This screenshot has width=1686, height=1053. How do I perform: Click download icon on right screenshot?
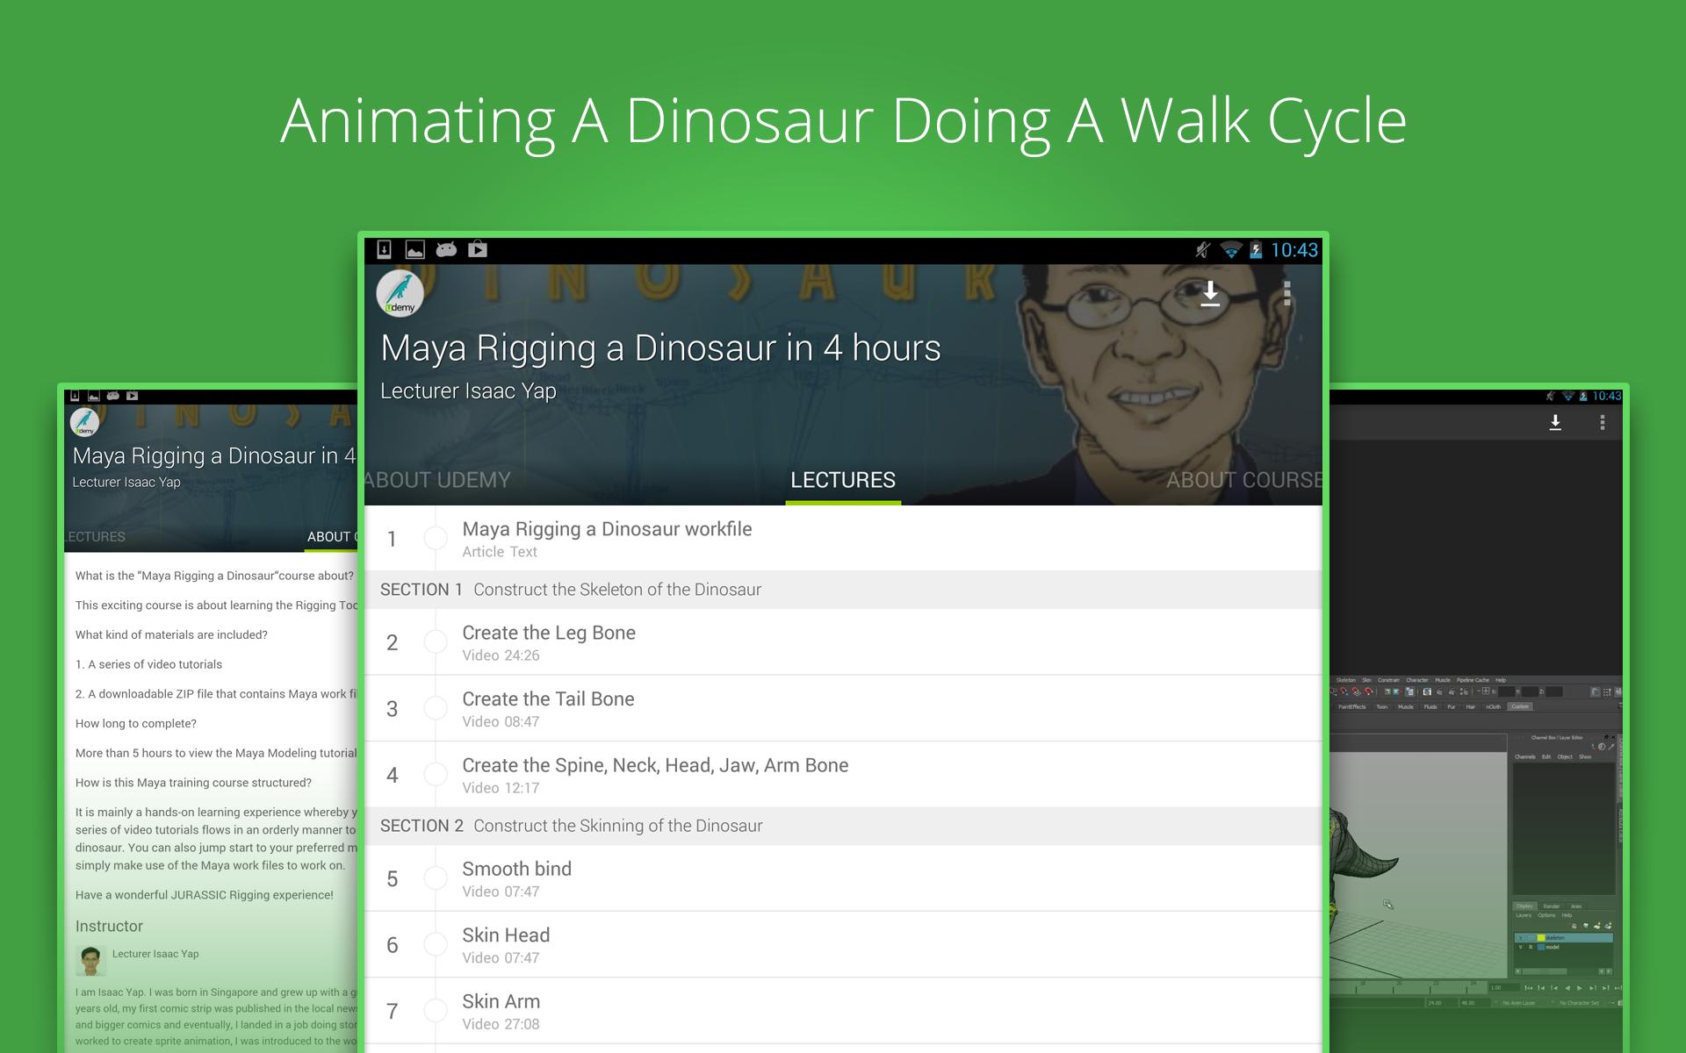1555,423
